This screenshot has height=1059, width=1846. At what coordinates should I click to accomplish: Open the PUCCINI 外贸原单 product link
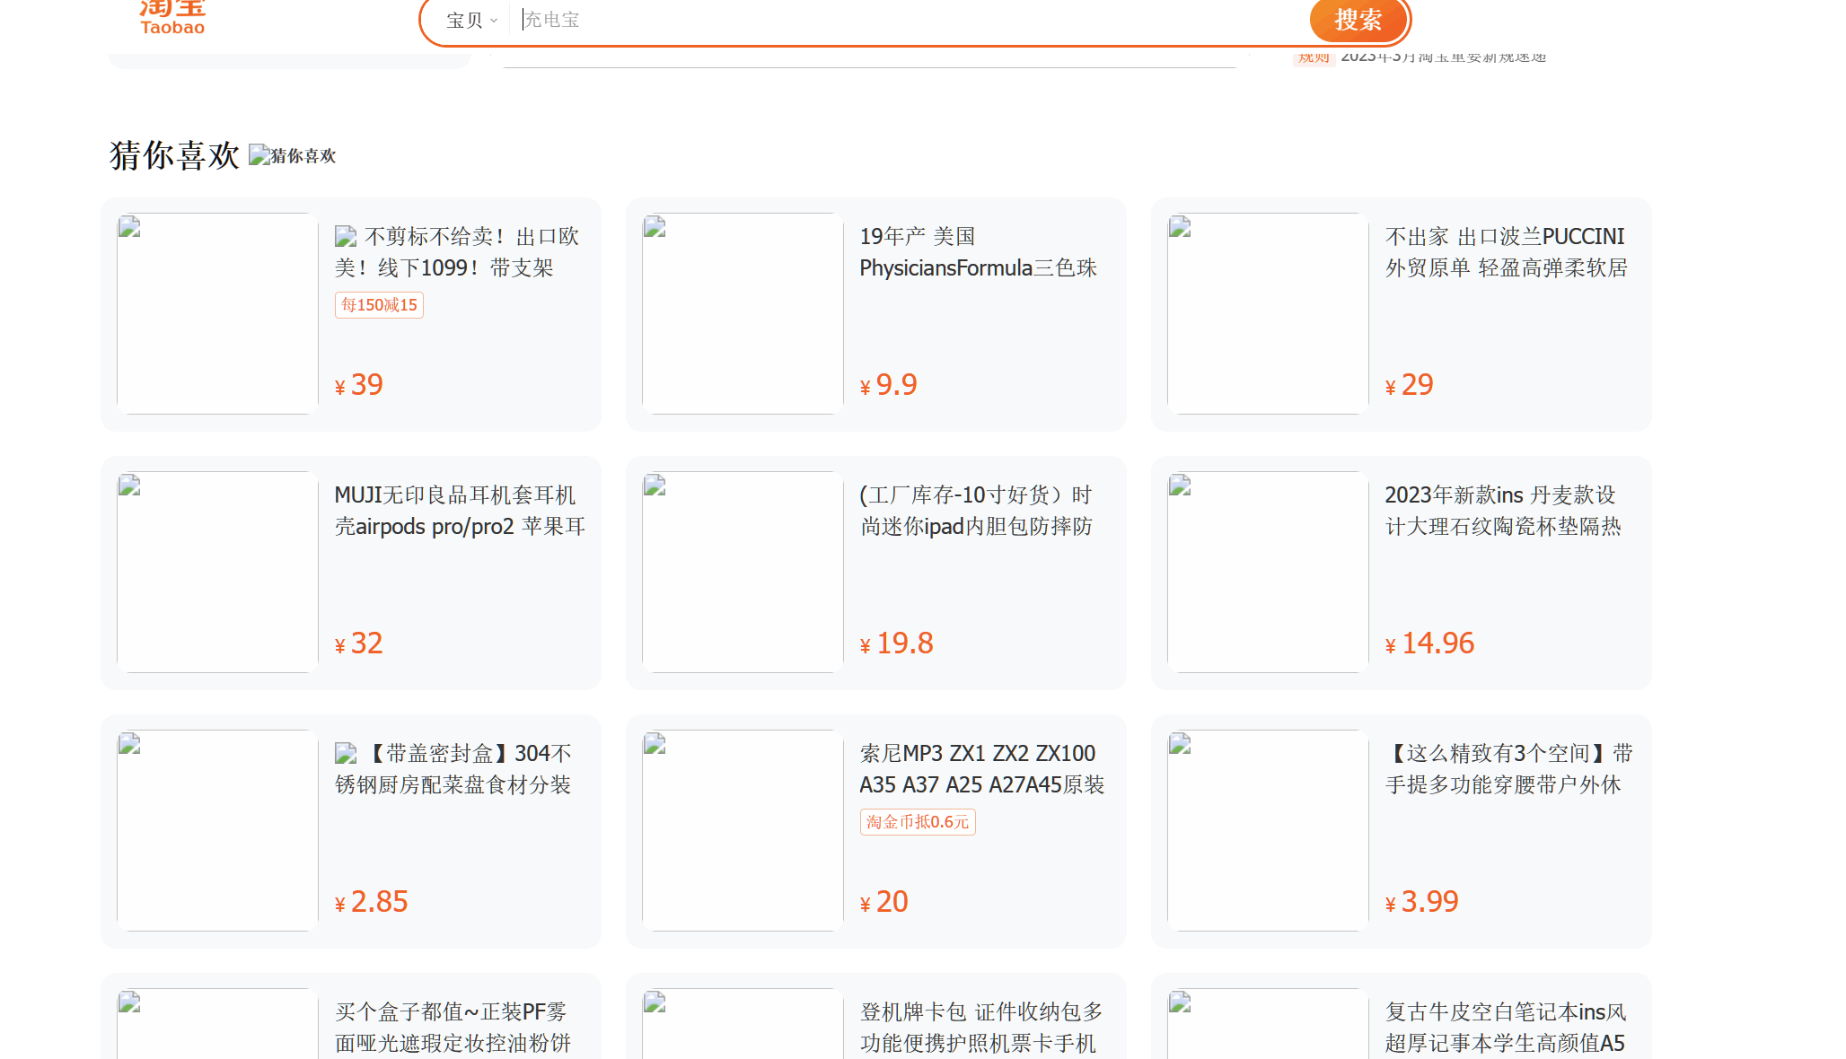pyautogui.click(x=1506, y=252)
